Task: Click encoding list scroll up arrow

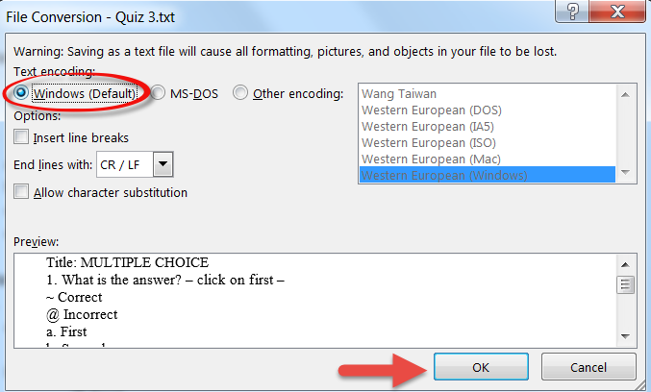Action: point(626,94)
